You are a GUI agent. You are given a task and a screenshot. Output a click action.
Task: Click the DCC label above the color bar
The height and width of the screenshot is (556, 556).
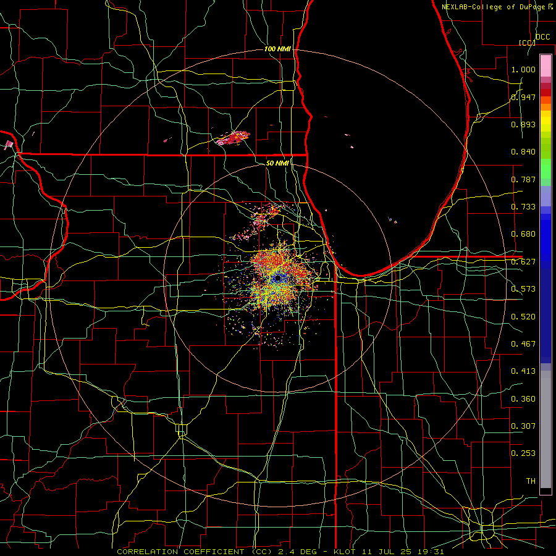coord(542,37)
